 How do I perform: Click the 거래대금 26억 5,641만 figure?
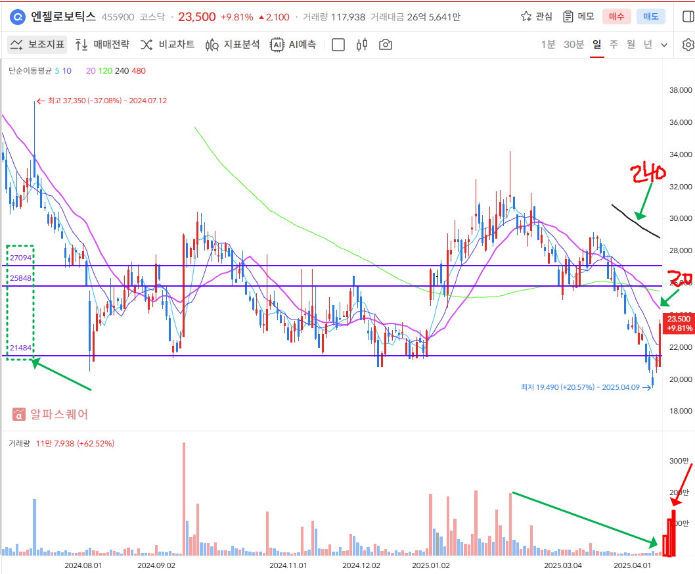415,17
